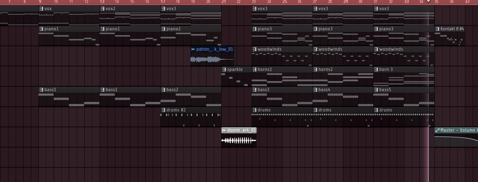Viewport: 478px width, 182px height.
Task: Select the piano1 clip title starting at bar 13
Action: coord(112,29)
